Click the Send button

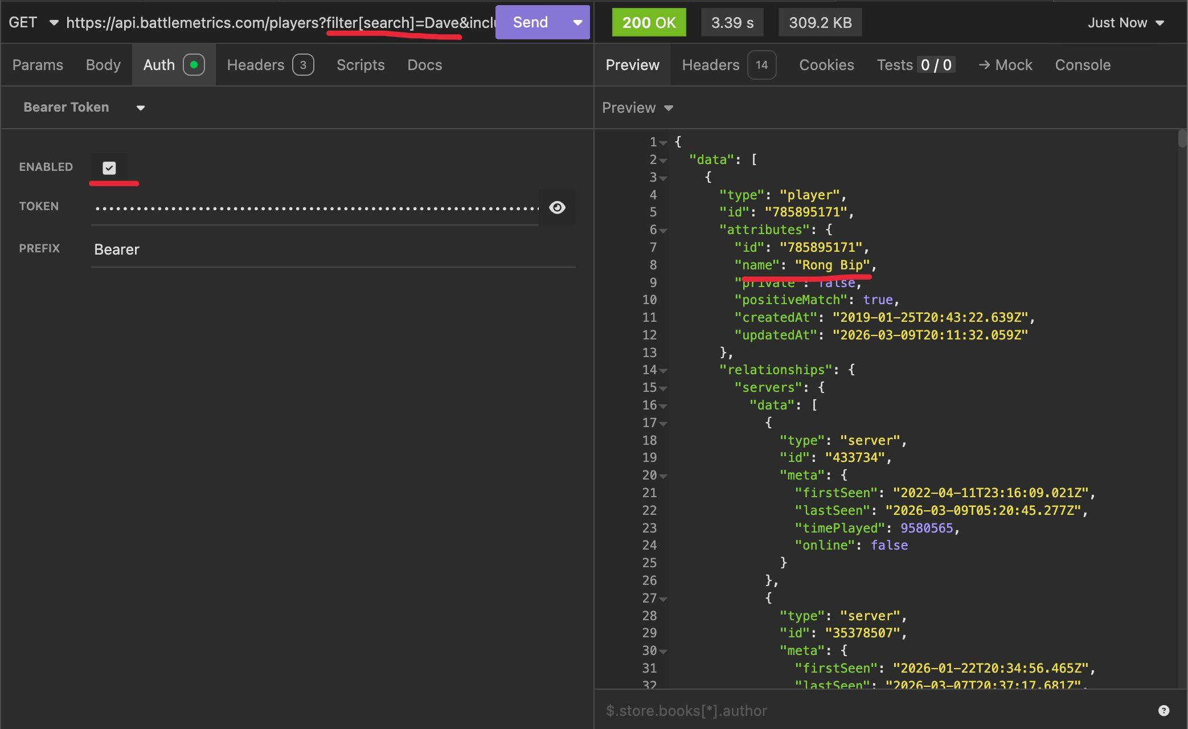point(530,23)
